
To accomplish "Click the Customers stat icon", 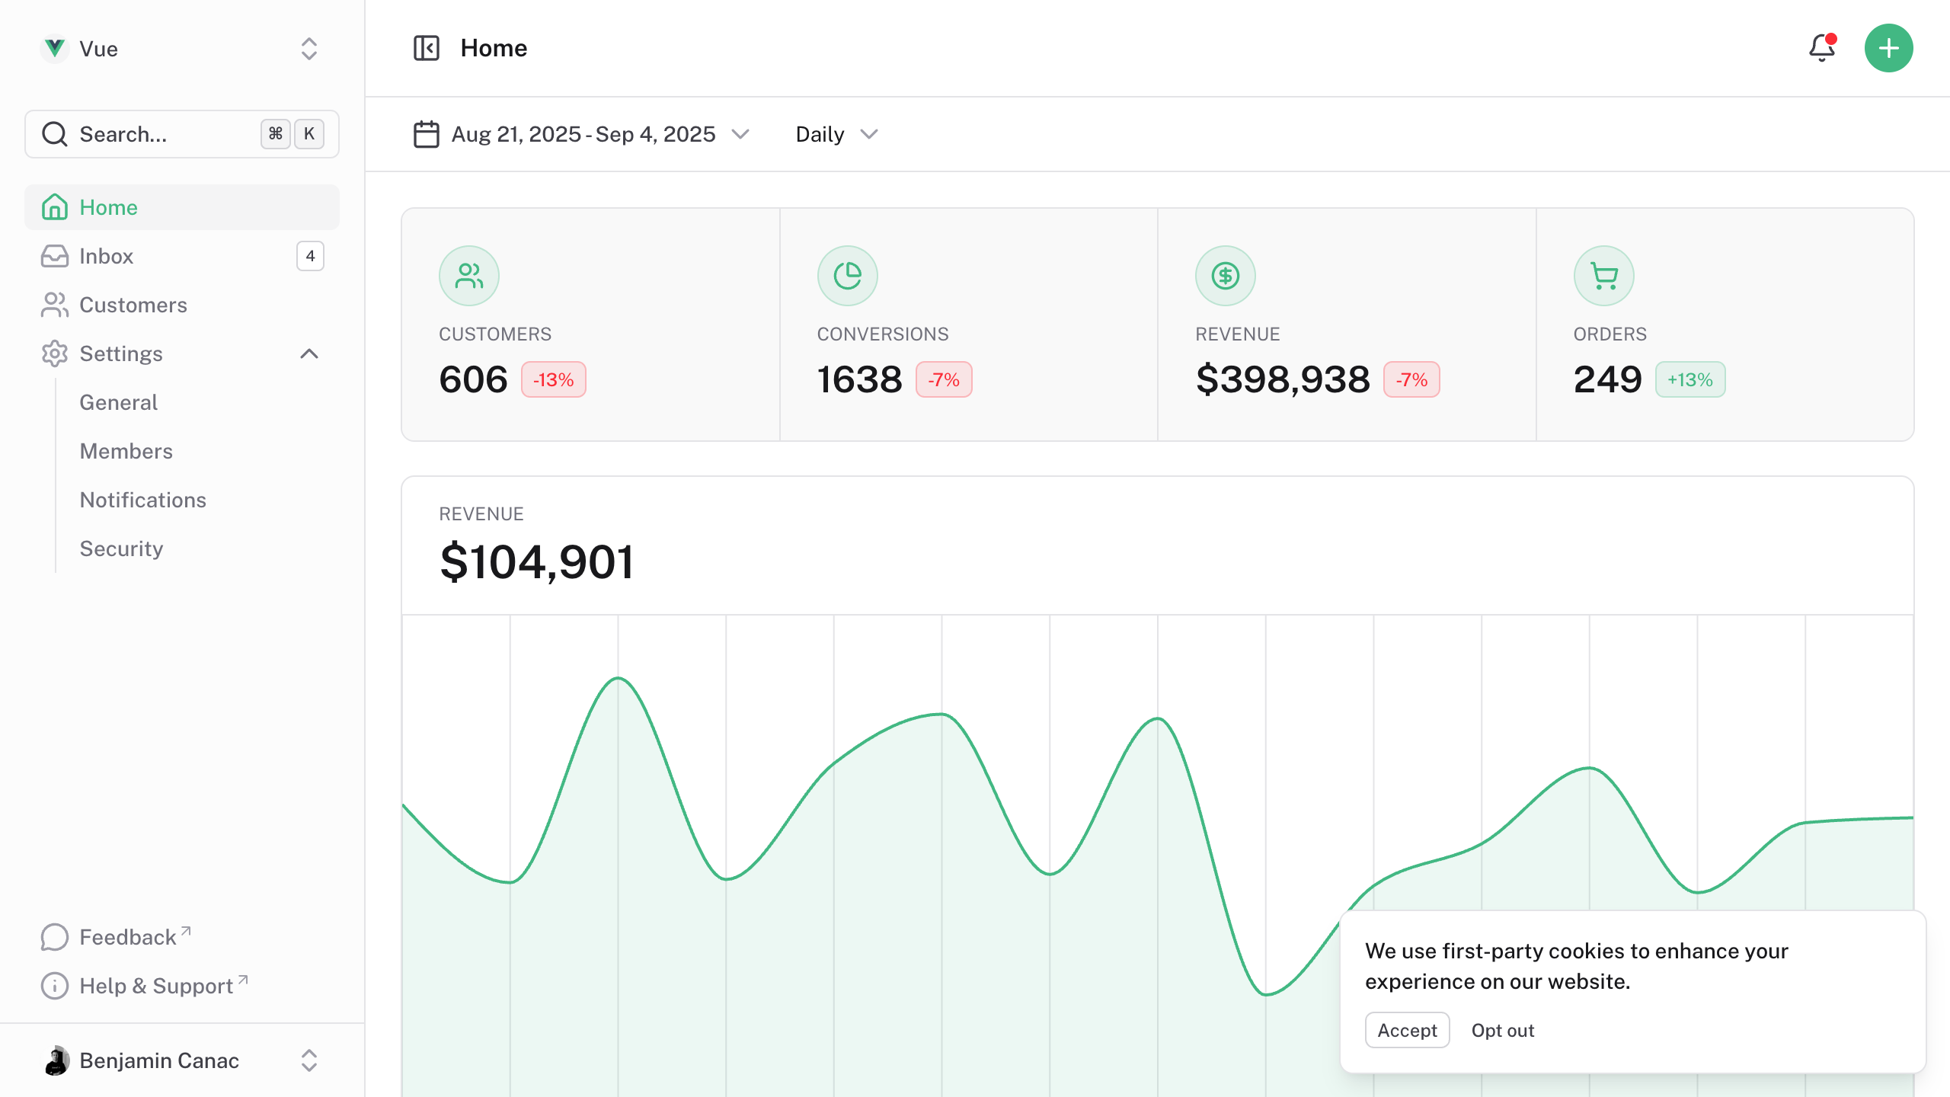I will click(x=468, y=275).
